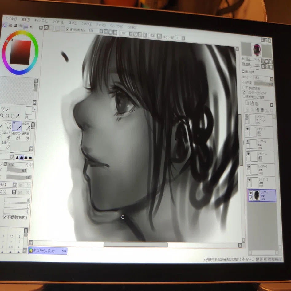291x291 pixels.
Task: Delete layer with the trash can icon
Action: 262,110
